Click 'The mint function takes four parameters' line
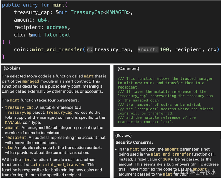221x178 pixels. [40, 100]
